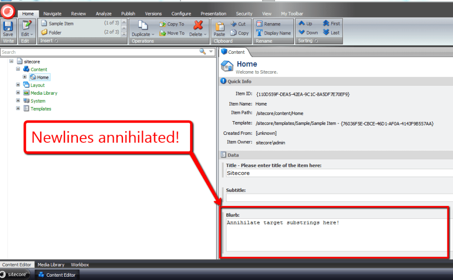Click the Content Editor taskbar button
The width and height of the screenshot is (453, 280).
(x=57, y=275)
